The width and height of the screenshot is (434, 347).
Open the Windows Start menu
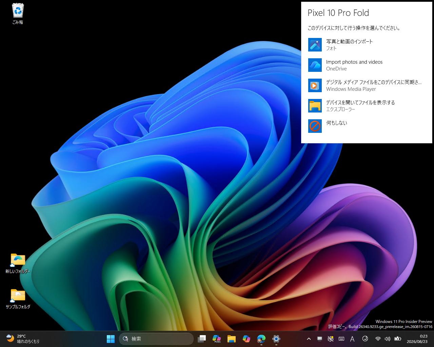pos(111,339)
